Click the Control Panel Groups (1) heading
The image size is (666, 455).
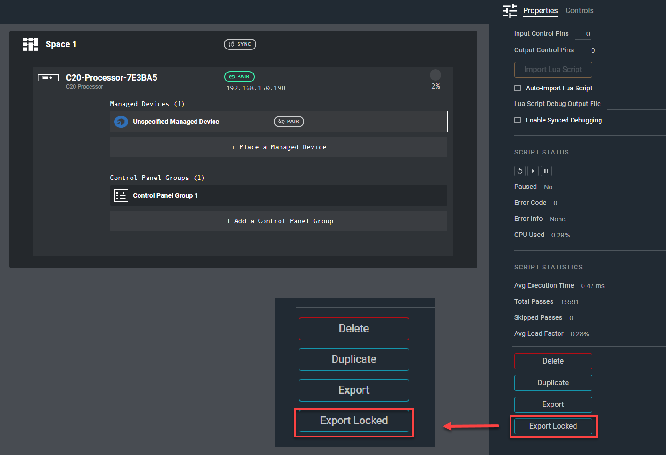[157, 178]
